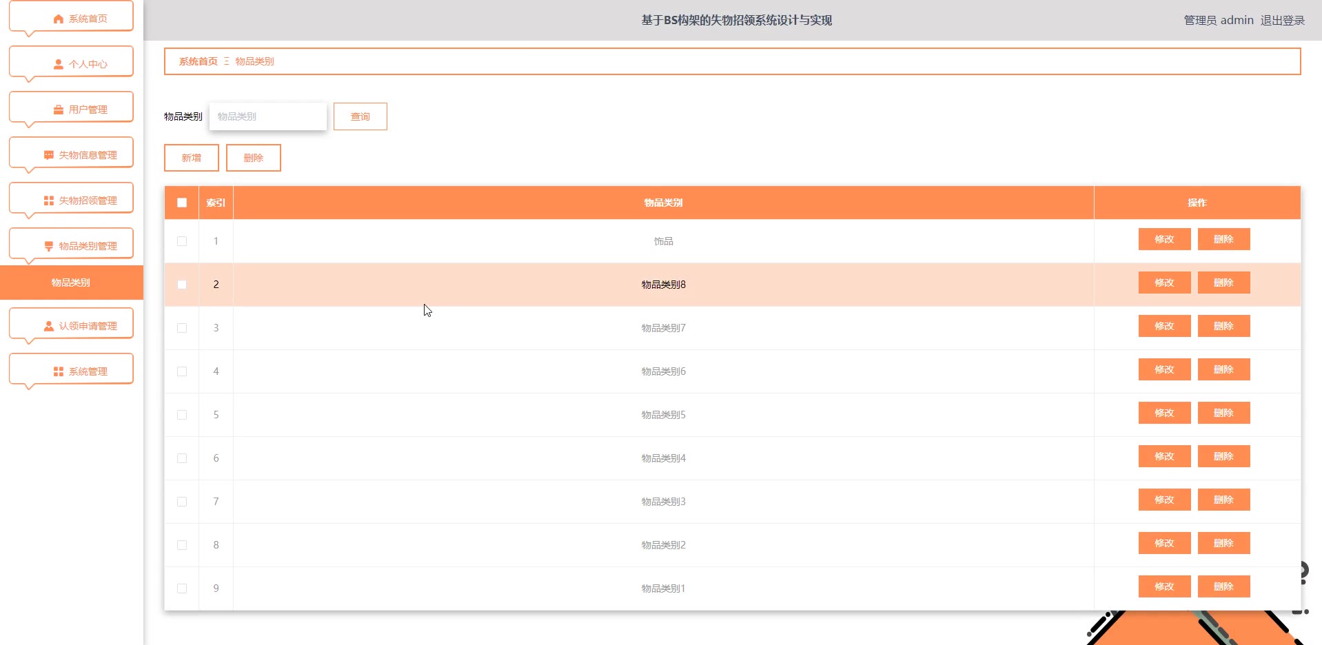Screen dimensions: 1322x645
Task: Click 退出登录 to log out
Action: (x=1283, y=20)
